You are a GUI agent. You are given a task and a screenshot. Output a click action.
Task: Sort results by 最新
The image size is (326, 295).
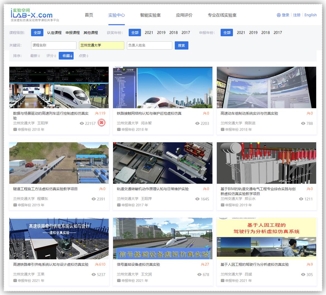[x=35, y=56]
